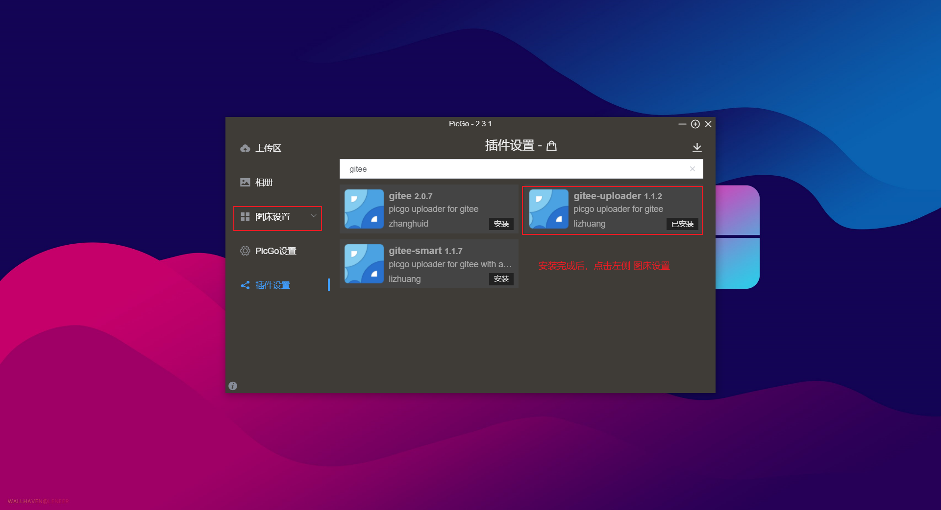
Task: Click the gitee 2.0.7 plugin logo
Action: coord(364,209)
